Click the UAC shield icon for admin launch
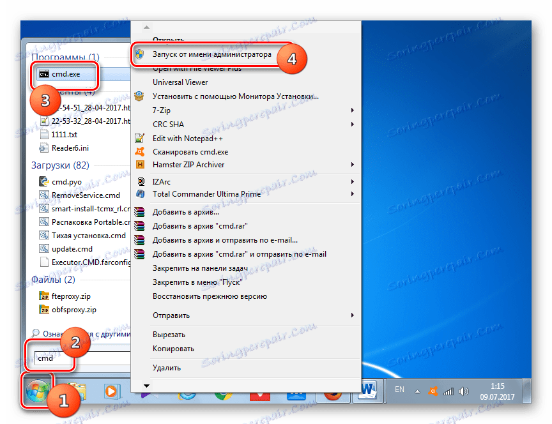Screen dimensions: 552x424 pyautogui.click(x=139, y=54)
